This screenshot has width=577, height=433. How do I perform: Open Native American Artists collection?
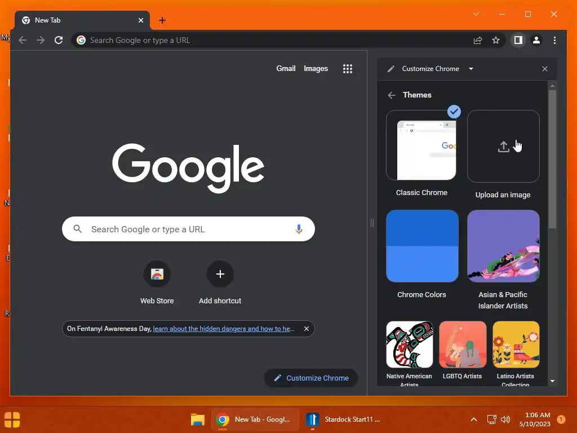(409, 344)
